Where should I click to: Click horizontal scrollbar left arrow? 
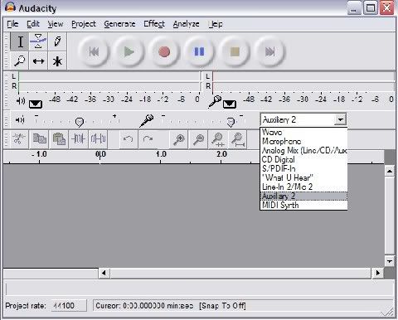click(x=104, y=273)
